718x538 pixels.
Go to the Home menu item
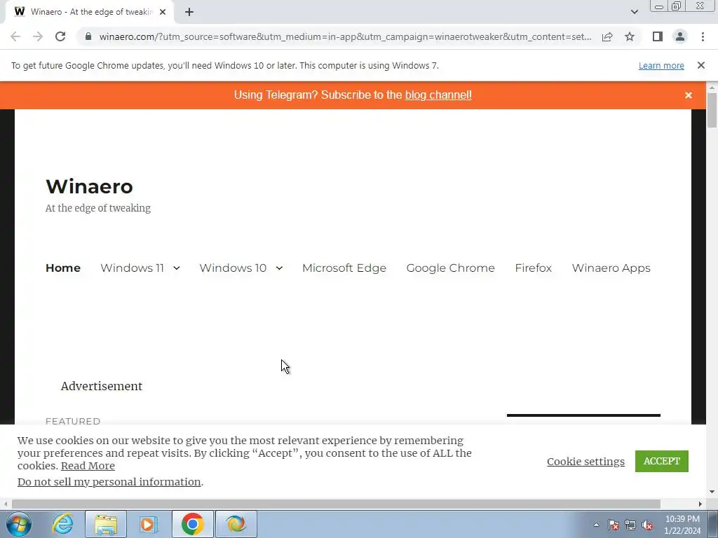[x=62, y=268]
